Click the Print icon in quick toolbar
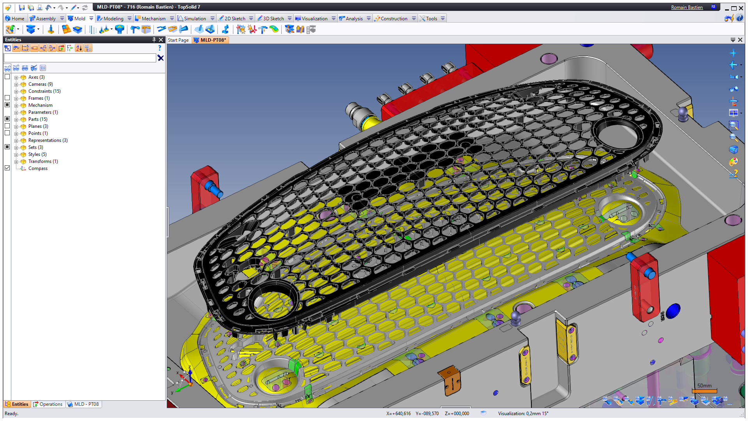Viewport: 748px width, 421px height. [39, 7]
